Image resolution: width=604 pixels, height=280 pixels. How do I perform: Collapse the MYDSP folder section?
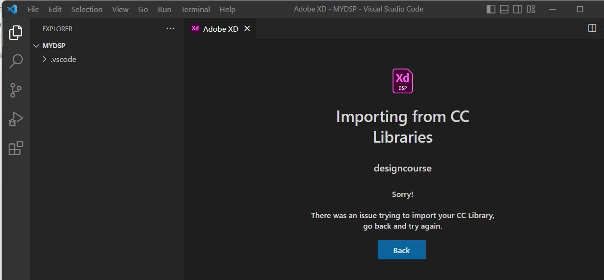point(36,46)
